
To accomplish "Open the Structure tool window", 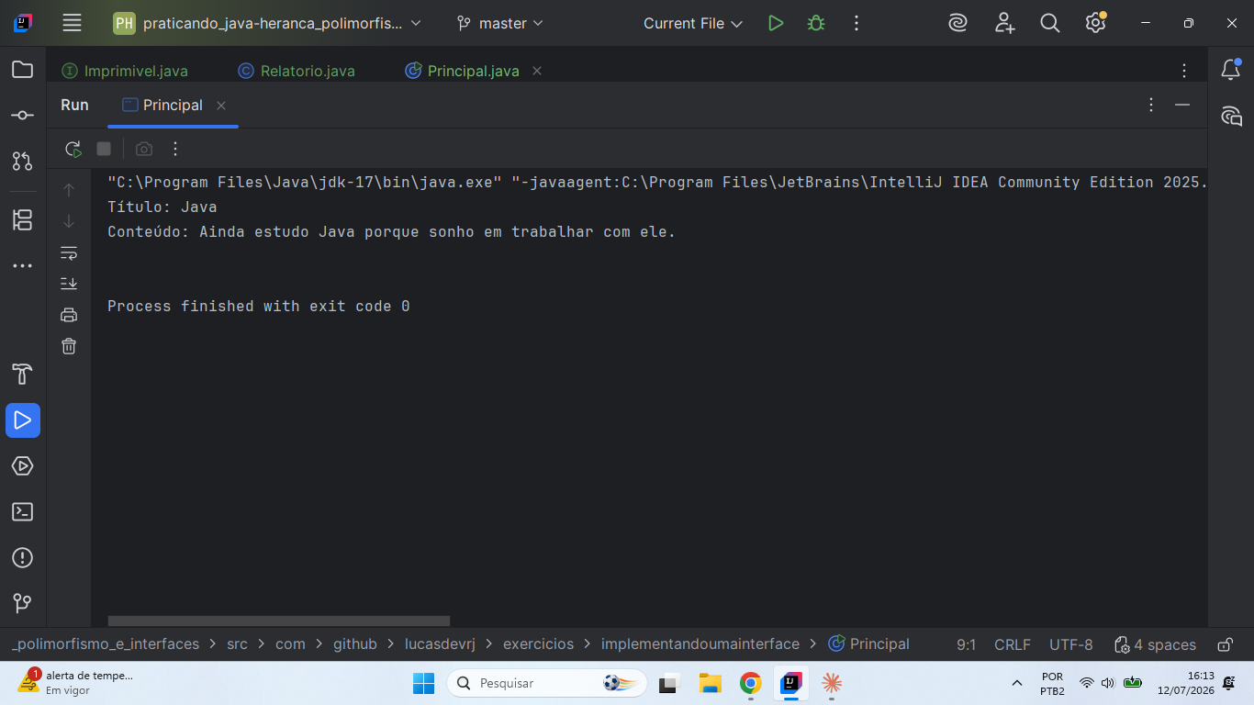I will 23,219.
